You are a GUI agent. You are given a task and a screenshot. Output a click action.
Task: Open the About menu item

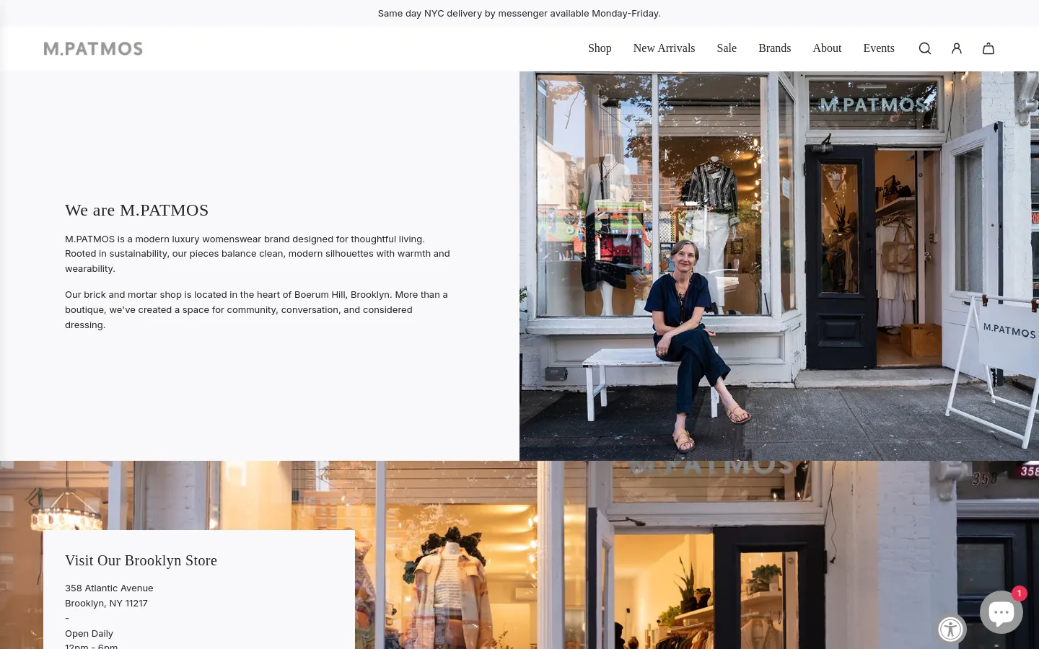[x=827, y=48]
